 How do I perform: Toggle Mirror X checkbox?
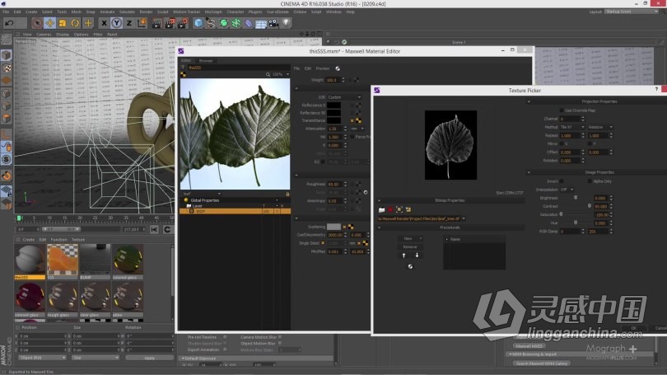[x=562, y=144]
